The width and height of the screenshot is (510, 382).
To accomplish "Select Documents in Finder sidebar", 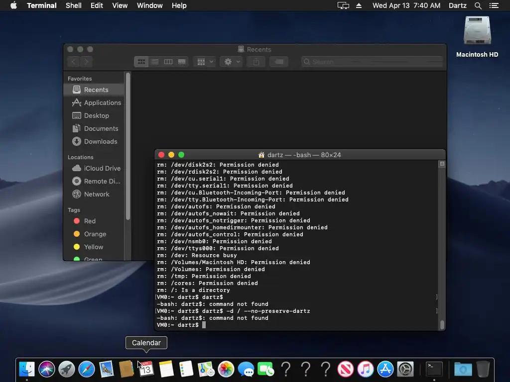I will point(94,129).
